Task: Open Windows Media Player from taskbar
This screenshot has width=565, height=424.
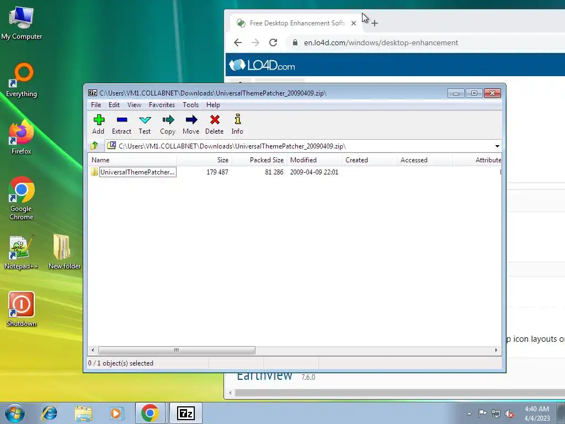Action: click(116, 413)
